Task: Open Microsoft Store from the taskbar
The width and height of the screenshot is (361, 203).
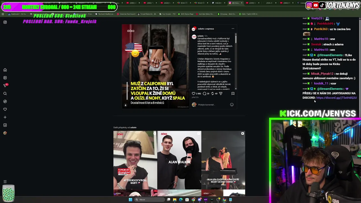Action: (187, 200)
